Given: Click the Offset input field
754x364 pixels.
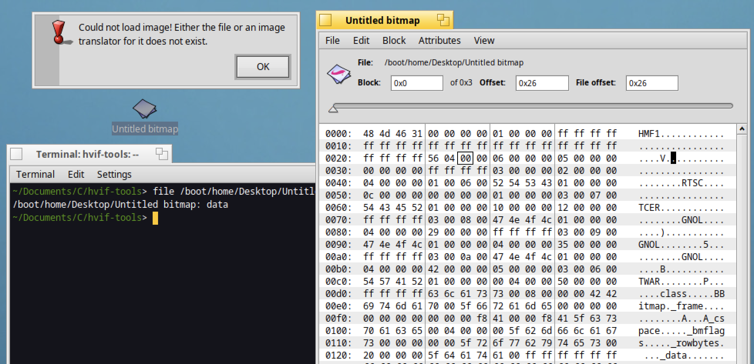Looking at the screenshot, I should point(542,83).
